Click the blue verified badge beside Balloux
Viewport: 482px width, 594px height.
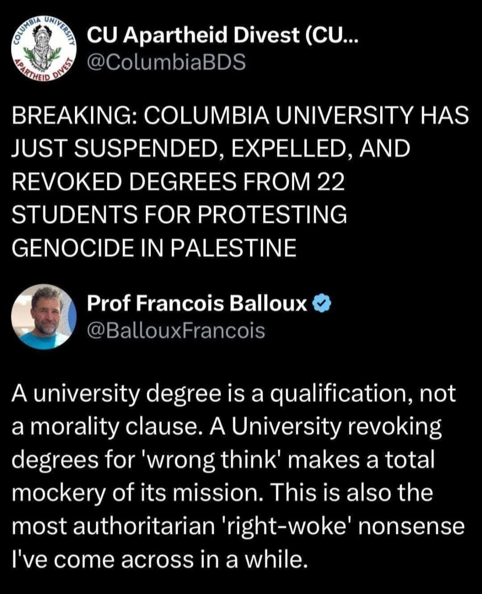pos(323,304)
